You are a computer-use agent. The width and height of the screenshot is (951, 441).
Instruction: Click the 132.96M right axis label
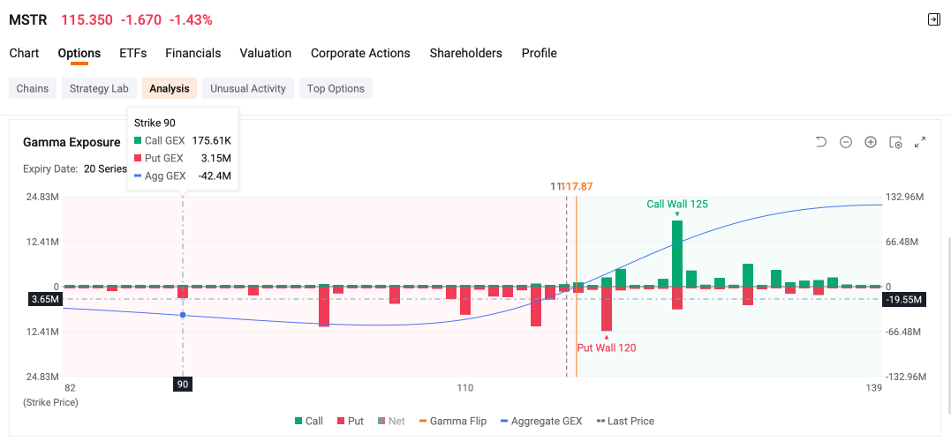(x=903, y=198)
